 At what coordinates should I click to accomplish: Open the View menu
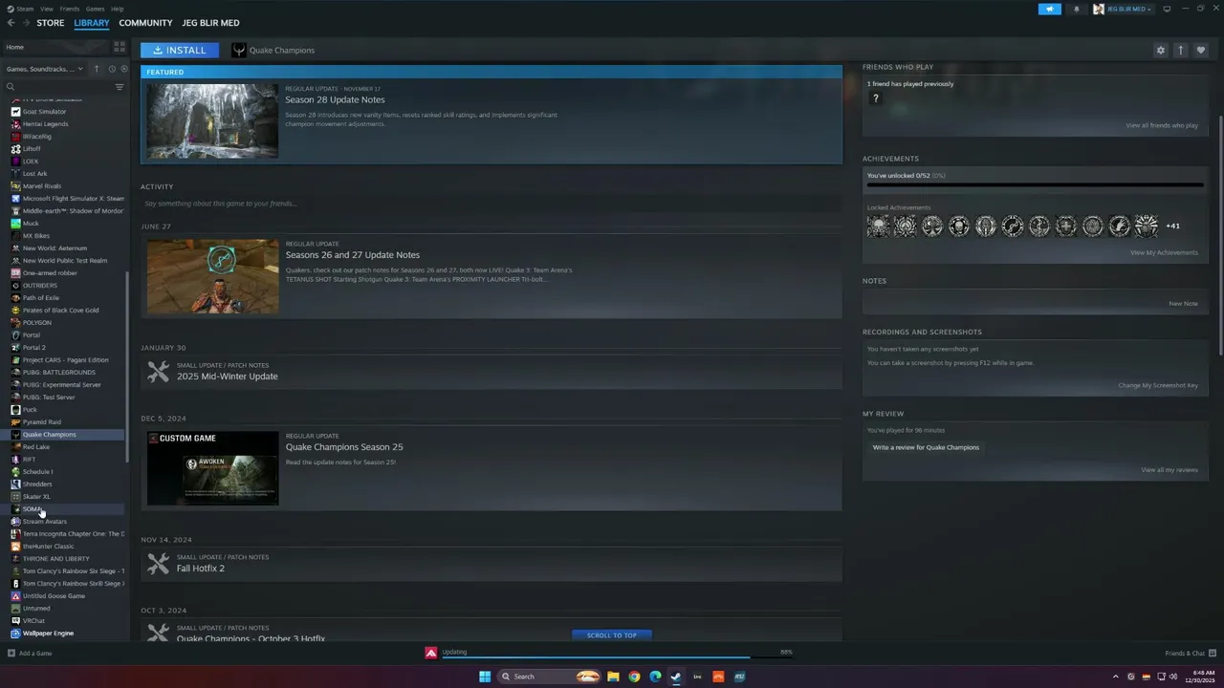tap(46, 9)
